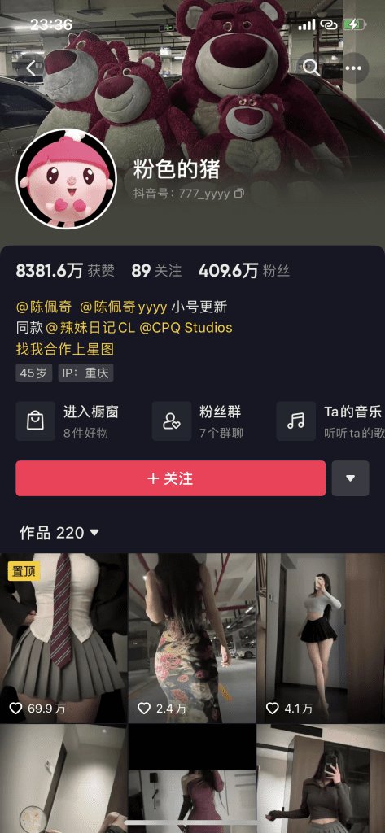Tap the shopping bag showcase icon
Screen dimensions: 385x833
pos(36,421)
